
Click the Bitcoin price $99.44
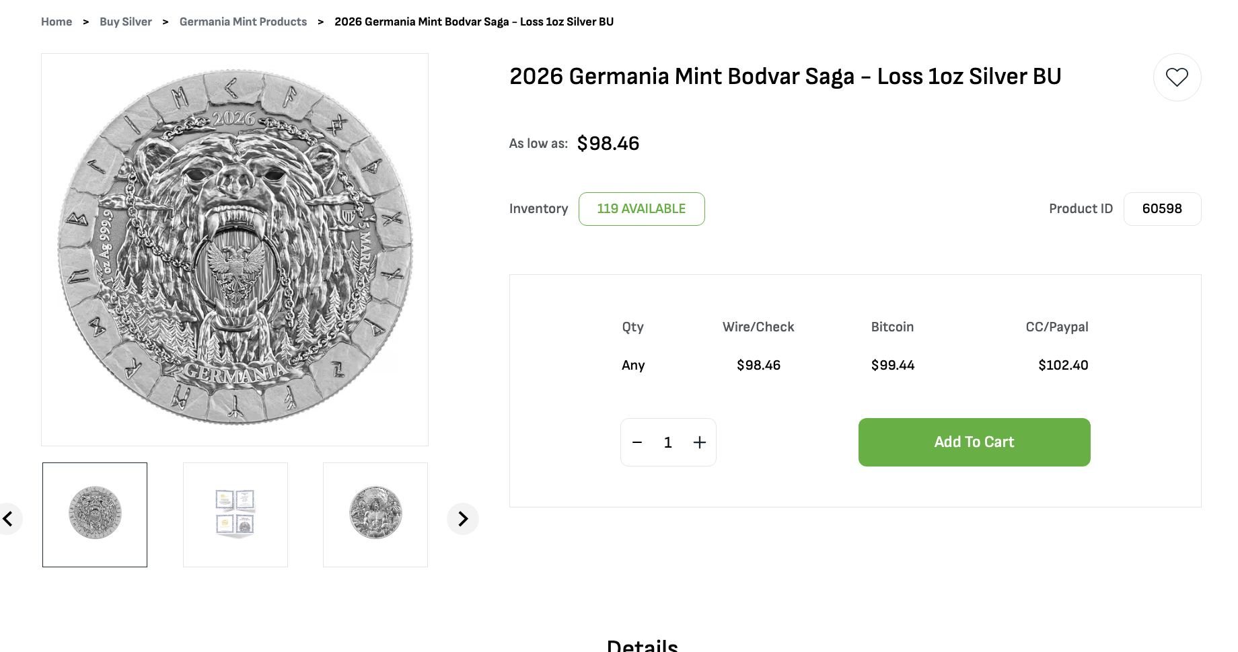[893, 365]
